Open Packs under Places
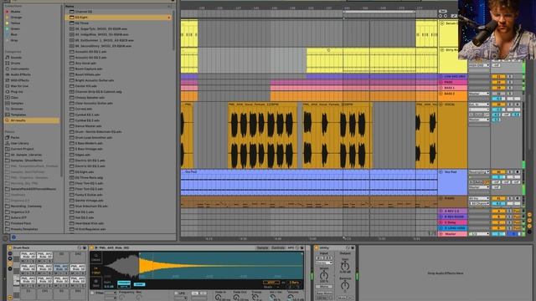 tap(15, 137)
